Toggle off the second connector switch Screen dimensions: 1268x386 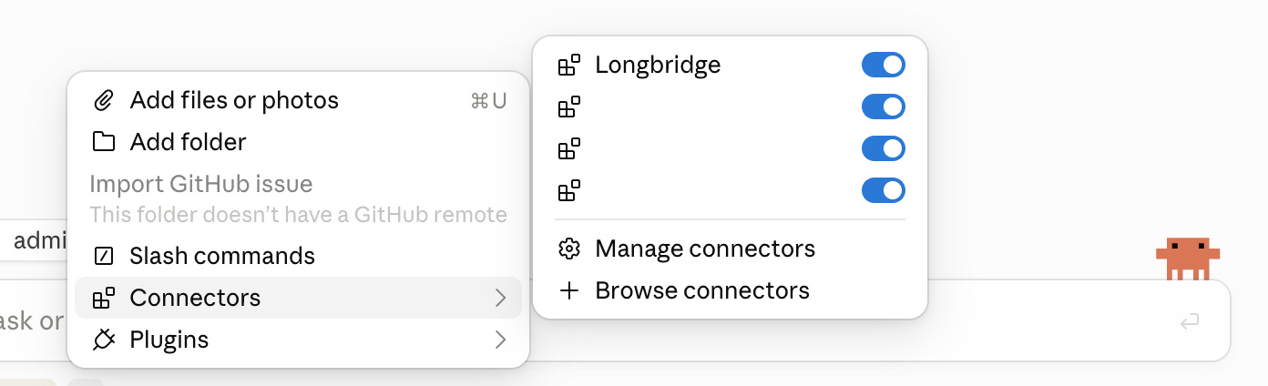883,107
